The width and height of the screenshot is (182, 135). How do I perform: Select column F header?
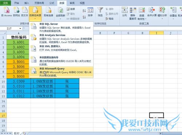coord(114,33)
